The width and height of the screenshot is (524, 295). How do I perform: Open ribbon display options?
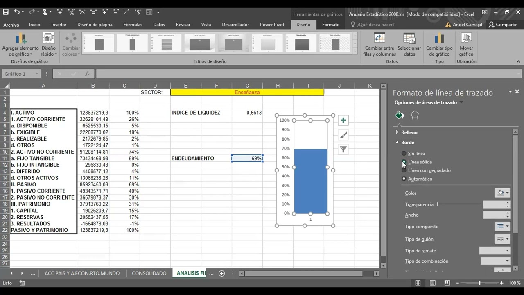pyautogui.click(x=485, y=13)
